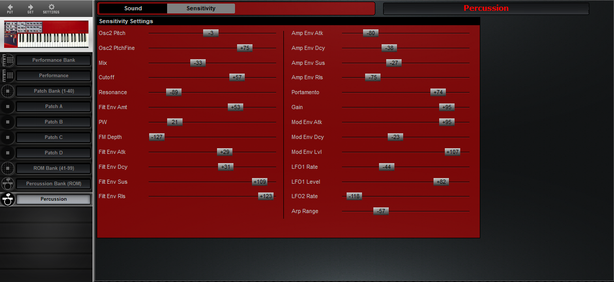Open the Settings gear icon
This screenshot has height=282, width=614.
coord(51,7)
